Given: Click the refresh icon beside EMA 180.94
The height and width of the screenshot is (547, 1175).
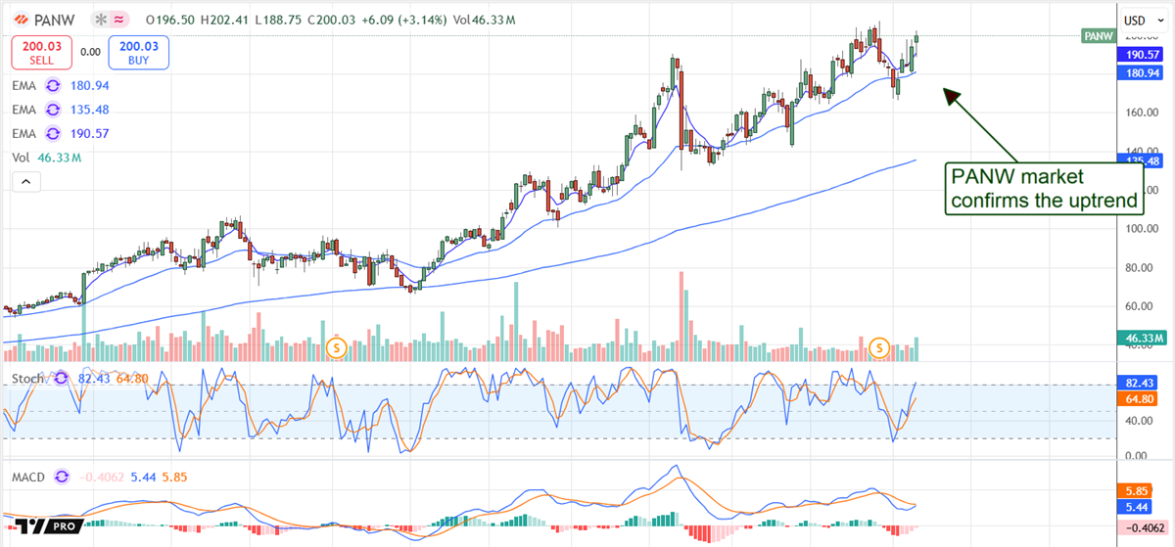Looking at the screenshot, I should point(54,86).
